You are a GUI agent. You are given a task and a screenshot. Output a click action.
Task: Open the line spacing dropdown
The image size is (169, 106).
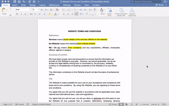click(82, 14)
